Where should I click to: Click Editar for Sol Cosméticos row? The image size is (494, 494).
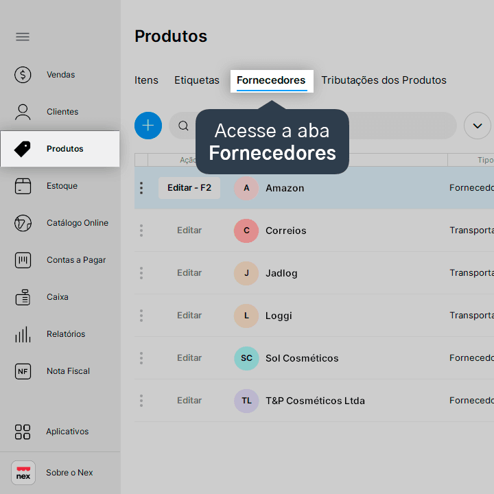[189, 358]
